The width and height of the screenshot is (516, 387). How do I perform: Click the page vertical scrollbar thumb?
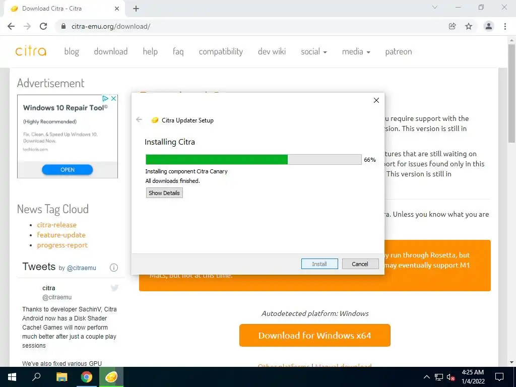coord(512,94)
